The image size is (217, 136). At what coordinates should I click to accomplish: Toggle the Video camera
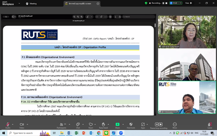click(x=22, y=126)
